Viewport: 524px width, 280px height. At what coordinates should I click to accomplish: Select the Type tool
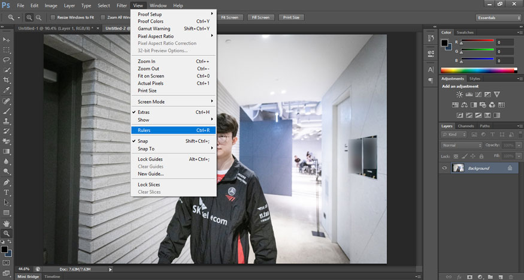pyautogui.click(x=7, y=192)
